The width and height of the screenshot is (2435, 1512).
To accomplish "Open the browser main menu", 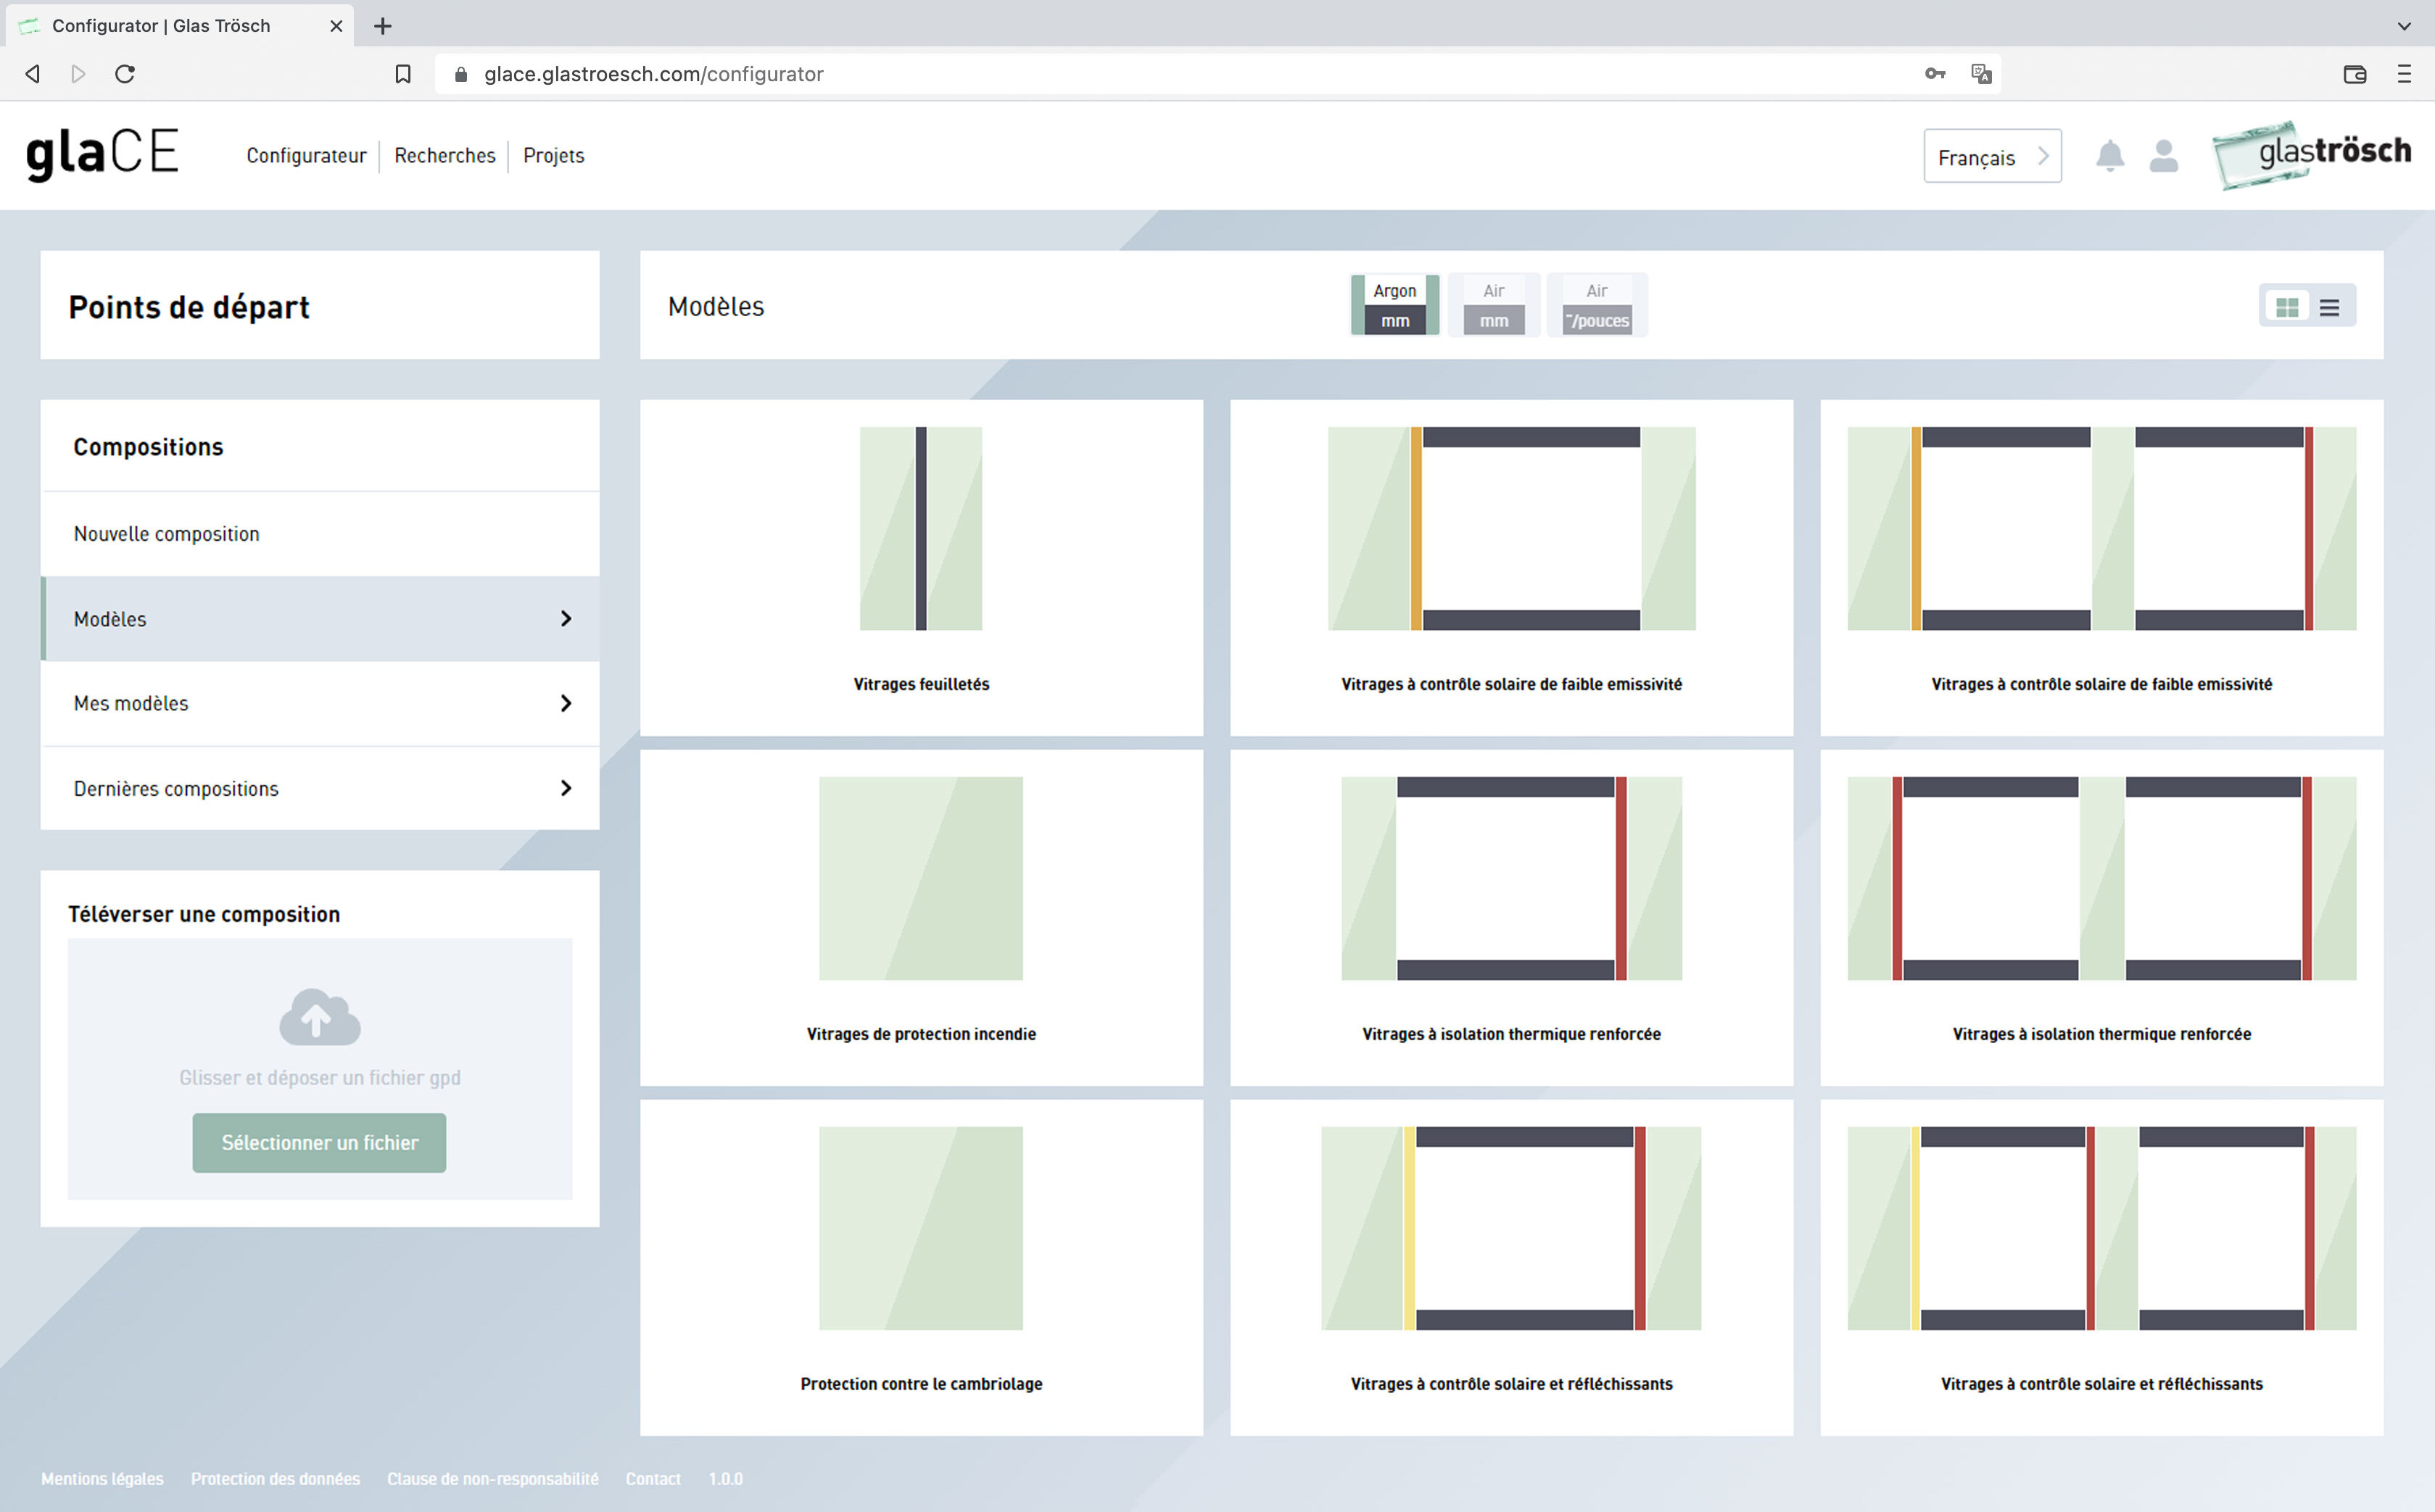I will [2404, 74].
